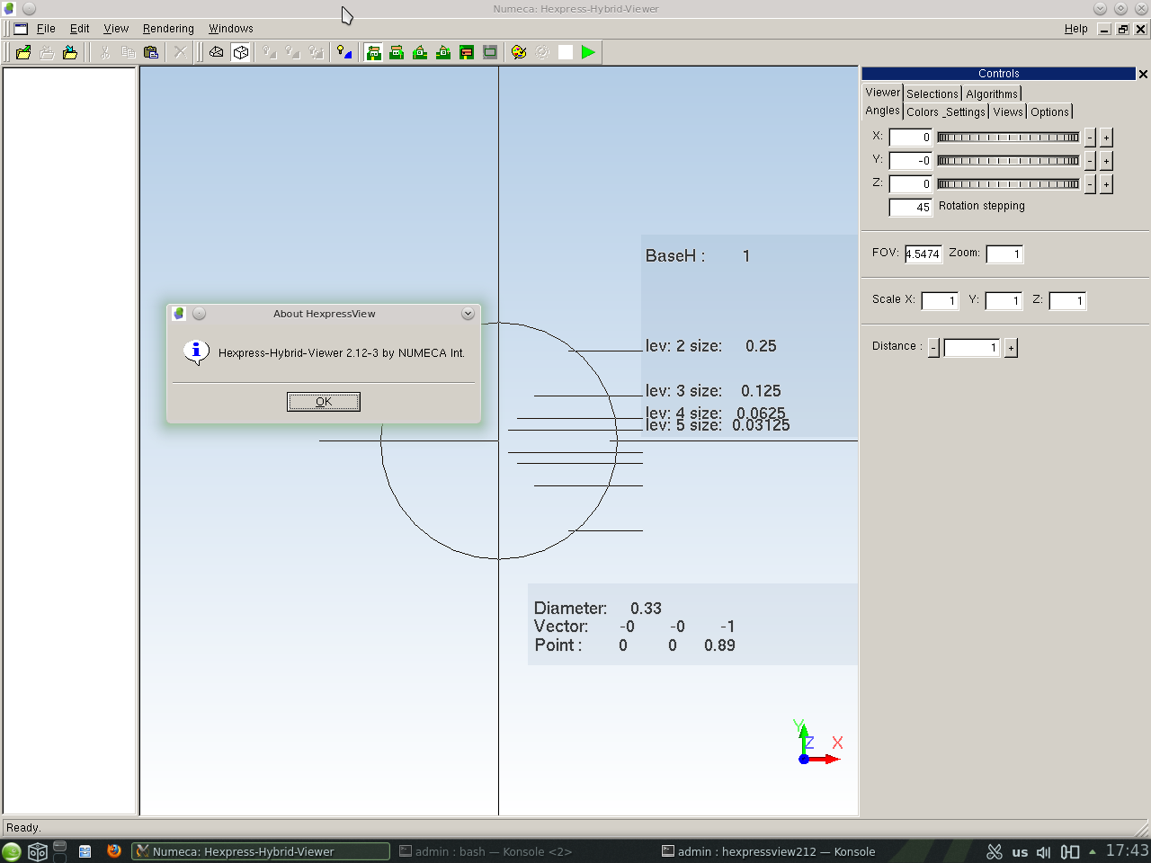Viewport: 1151px width, 863px height.
Task: Click the X angle slider
Action: [1008, 138]
